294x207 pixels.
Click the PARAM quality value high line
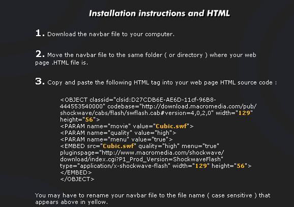[x=118, y=133]
